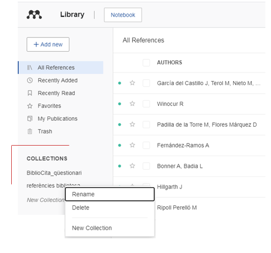Favorite the García del Castillo J reference star

(x=132, y=83)
